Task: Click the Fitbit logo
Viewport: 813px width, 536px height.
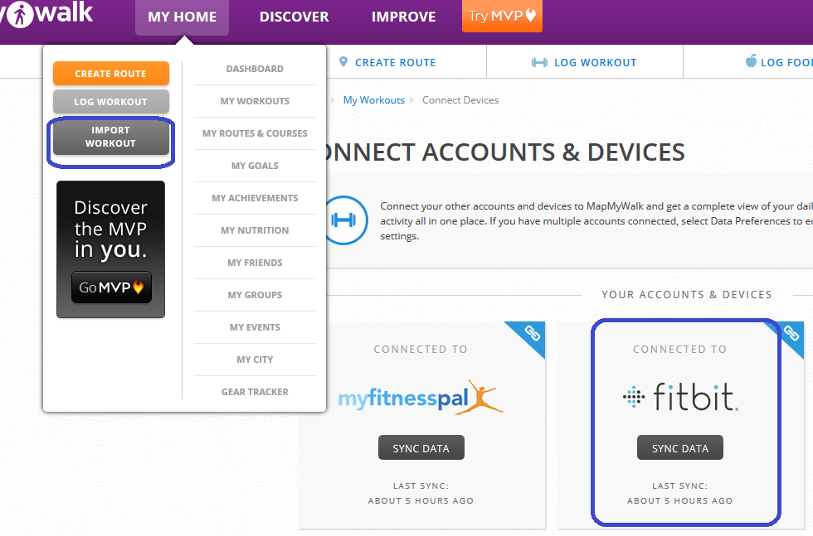Action: point(679,398)
